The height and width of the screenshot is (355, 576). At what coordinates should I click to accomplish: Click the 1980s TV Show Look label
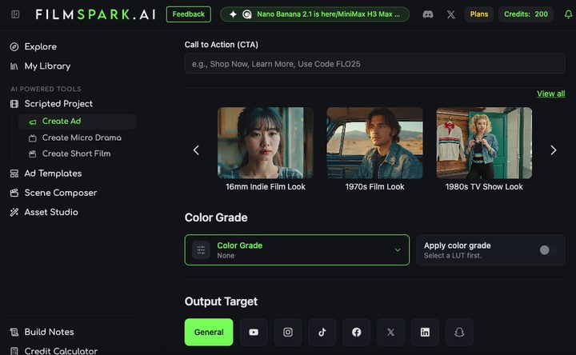(x=484, y=187)
